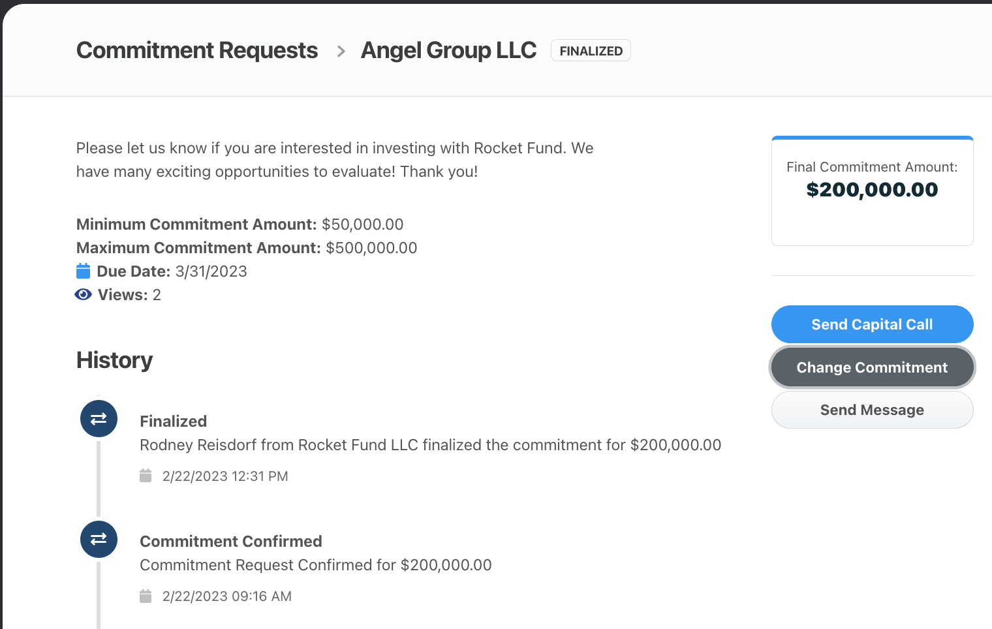992x629 pixels.
Task: Navigate to Commitment Requests via breadcrumb
Action: pyautogui.click(x=196, y=50)
